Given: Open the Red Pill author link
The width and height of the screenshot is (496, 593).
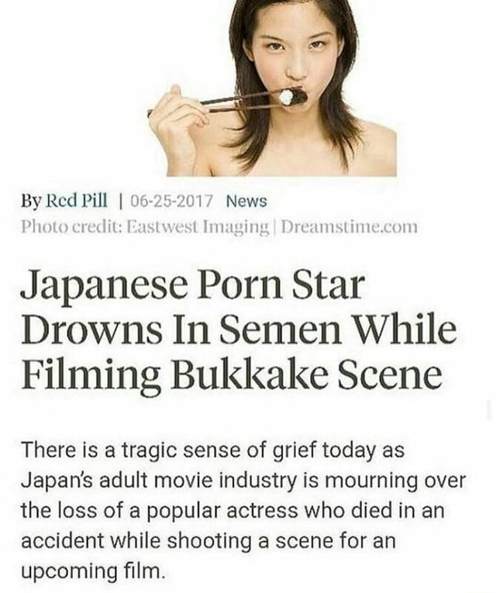Looking at the screenshot, I should (x=77, y=201).
